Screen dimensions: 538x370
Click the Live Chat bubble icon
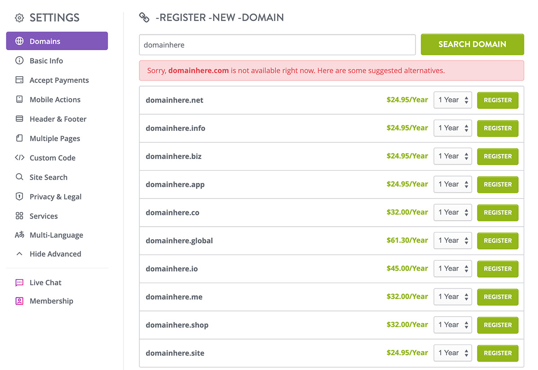(x=19, y=283)
